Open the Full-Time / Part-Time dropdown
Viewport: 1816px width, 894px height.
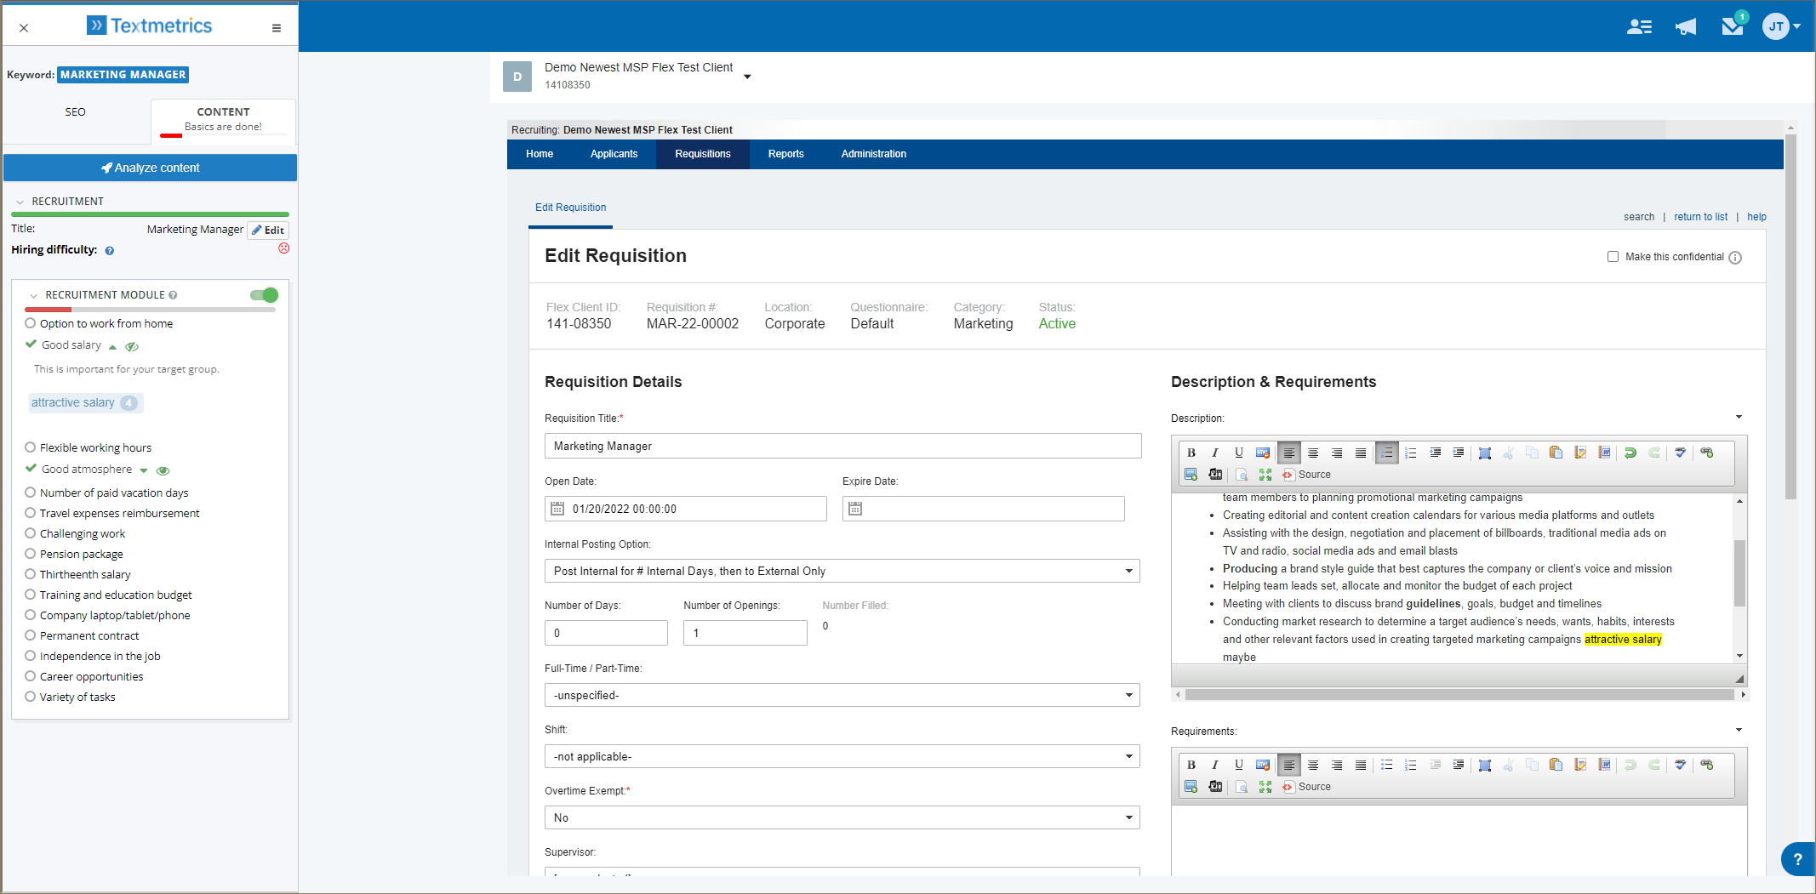pyautogui.click(x=842, y=695)
